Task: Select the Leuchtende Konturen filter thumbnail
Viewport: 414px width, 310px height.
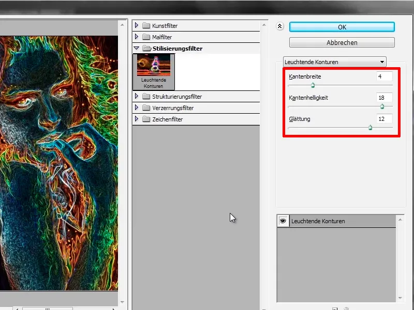Action: click(154, 72)
